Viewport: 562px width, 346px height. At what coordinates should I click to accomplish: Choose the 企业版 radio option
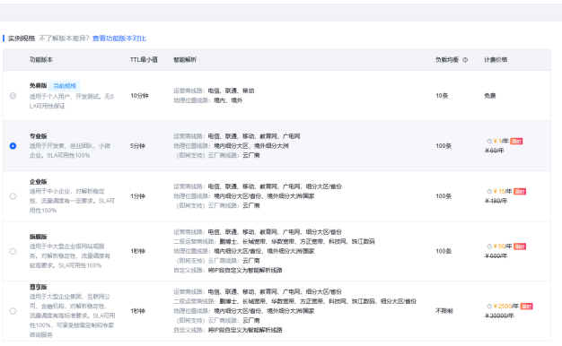[x=13, y=196]
